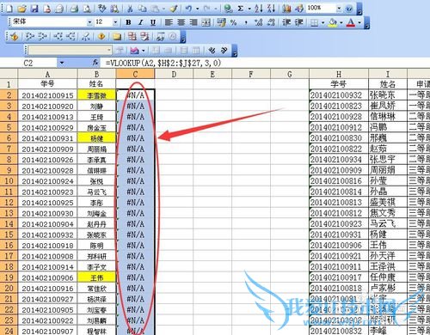This screenshot has height=335, width=430.
Task: Expand the Chart Type dropdown arrow
Action: point(143,51)
